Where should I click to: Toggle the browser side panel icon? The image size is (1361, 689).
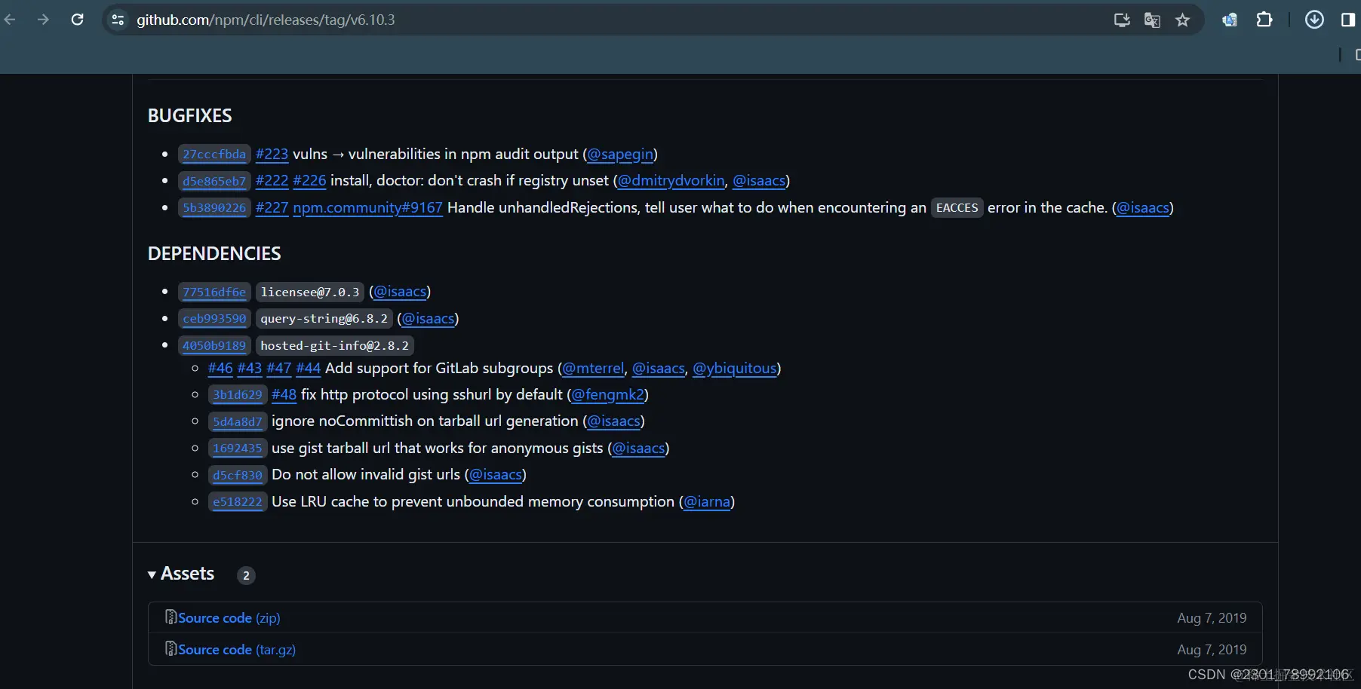click(x=1348, y=20)
